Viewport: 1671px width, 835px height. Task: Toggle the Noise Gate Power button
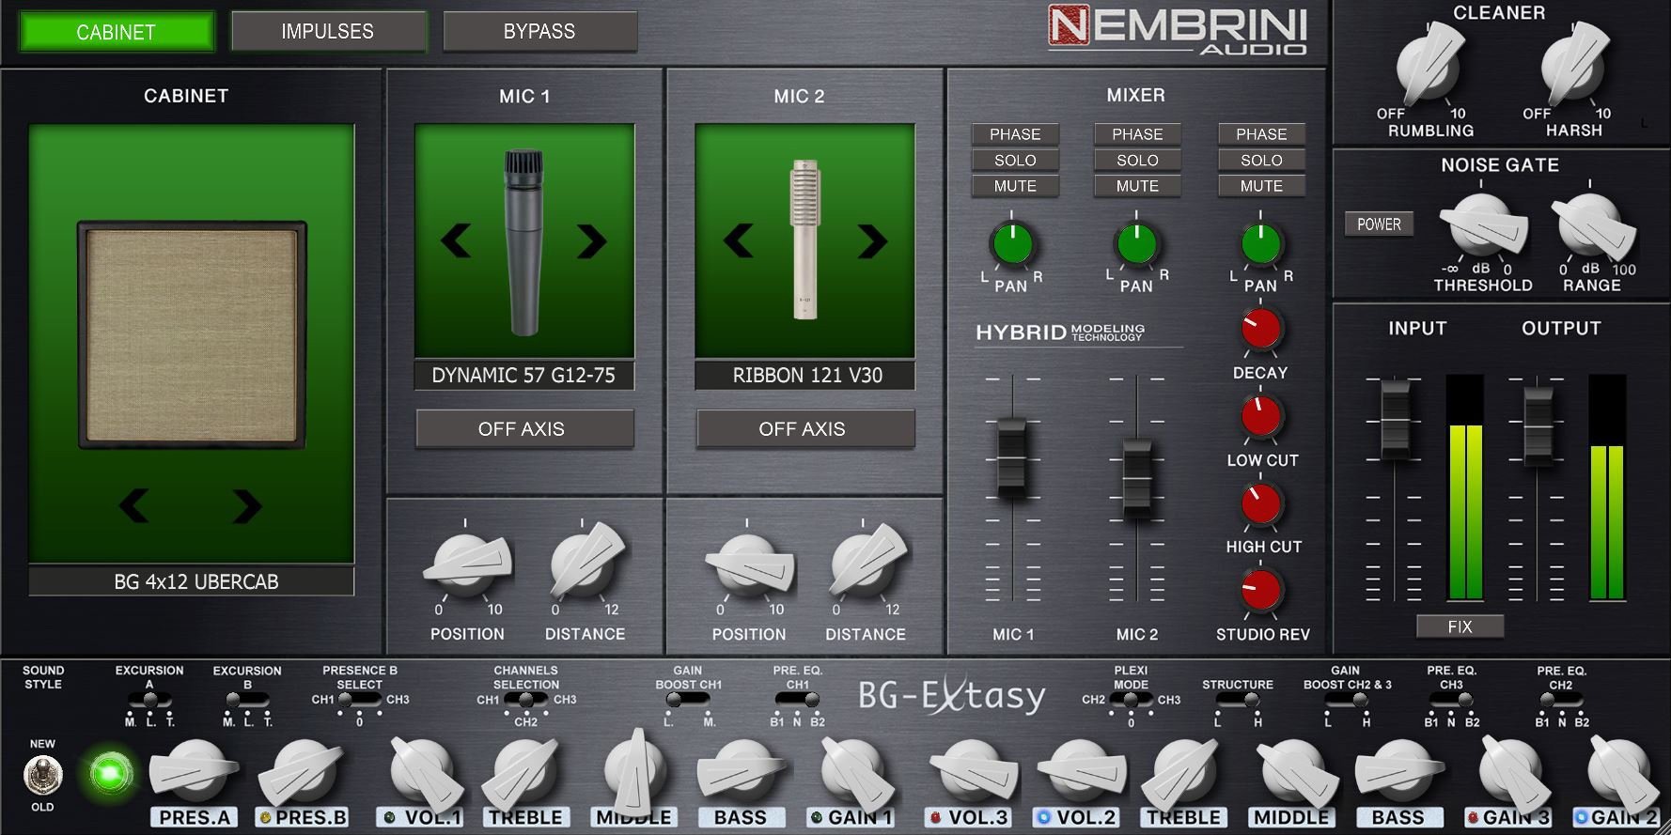(x=1378, y=224)
